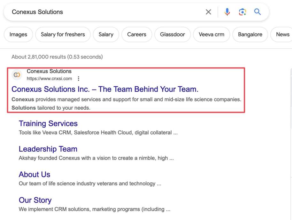Click the About 2,81,000 results count text
Image resolution: width=292 pixels, height=220 pixels.
57,57
